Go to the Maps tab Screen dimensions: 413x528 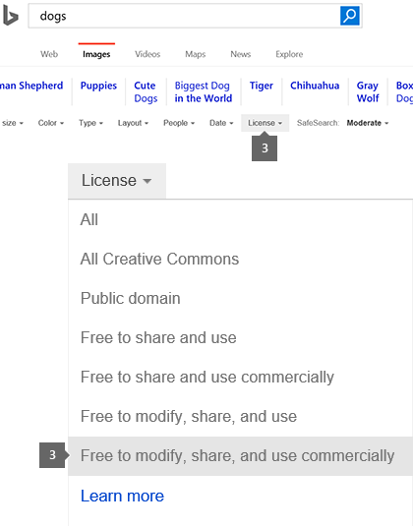(196, 54)
